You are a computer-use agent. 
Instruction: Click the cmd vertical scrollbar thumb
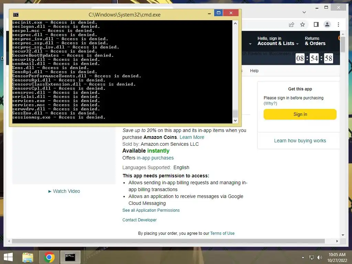click(x=235, y=113)
